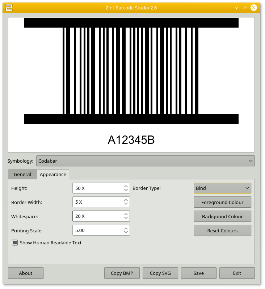
Task: Copy barcode as BMP
Action: (x=122, y=273)
